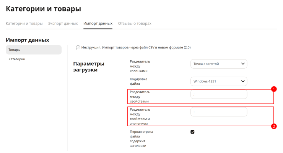Focus the property-and-value separator input field
The image size is (283, 153).
coord(219,112)
